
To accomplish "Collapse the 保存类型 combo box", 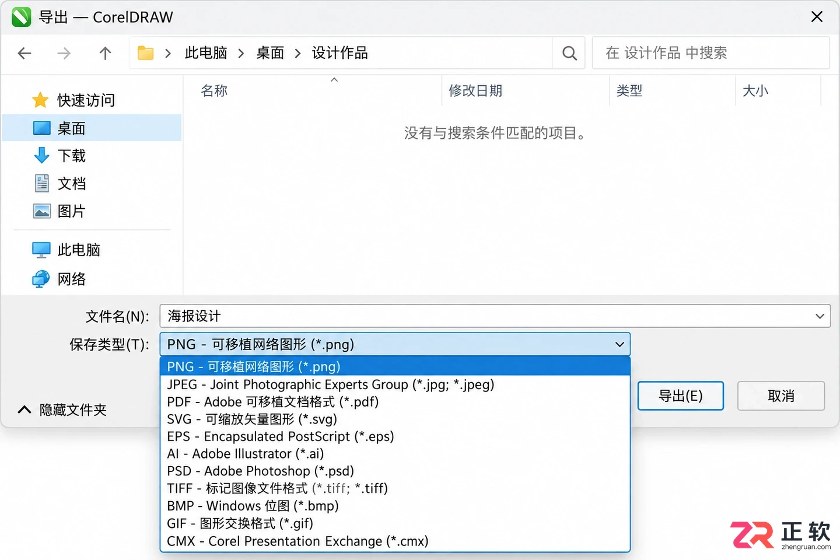I will point(619,344).
